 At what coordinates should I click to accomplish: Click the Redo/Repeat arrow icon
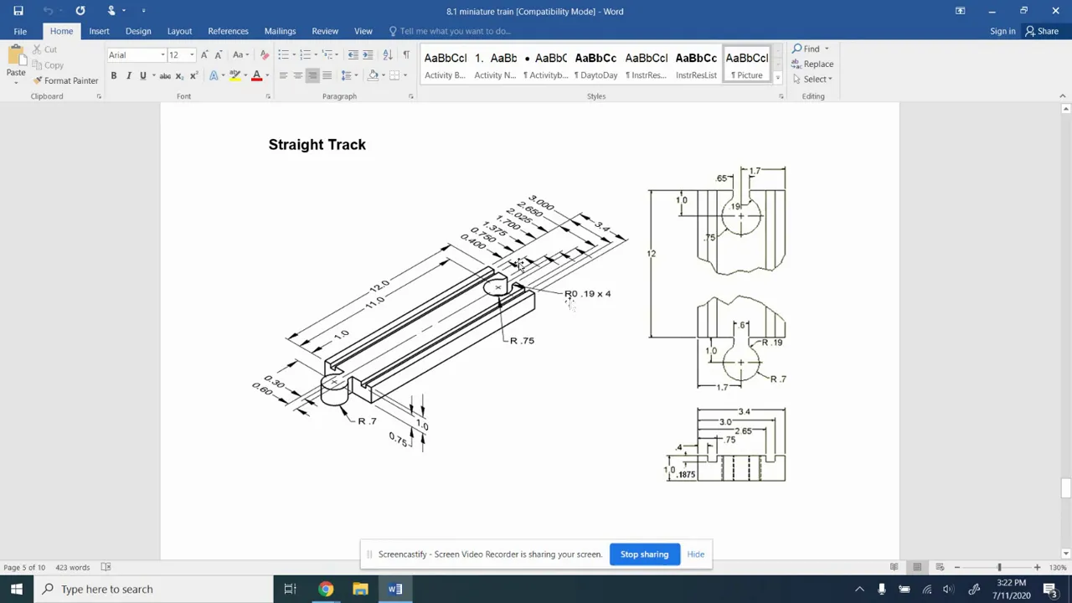click(x=80, y=11)
